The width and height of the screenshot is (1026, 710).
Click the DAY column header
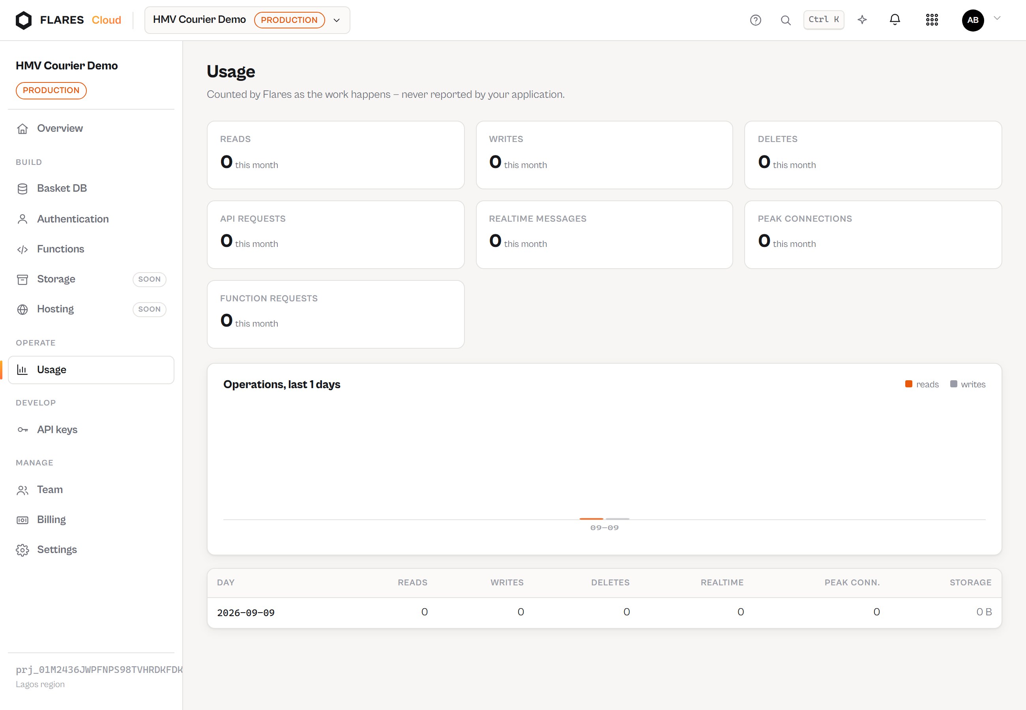click(226, 582)
